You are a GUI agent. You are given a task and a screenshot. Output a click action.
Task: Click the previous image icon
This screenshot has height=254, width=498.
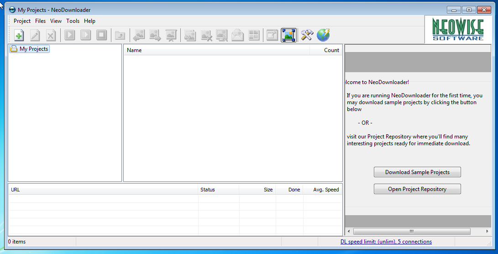pos(139,35)
